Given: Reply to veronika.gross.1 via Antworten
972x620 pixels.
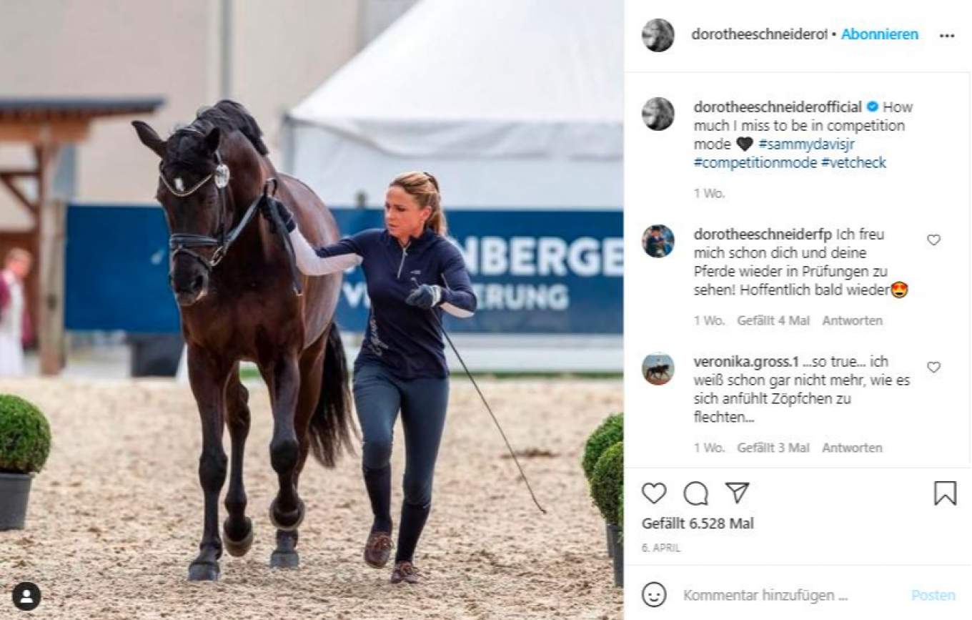Looking at the screenshot, I should pos(852,448).
